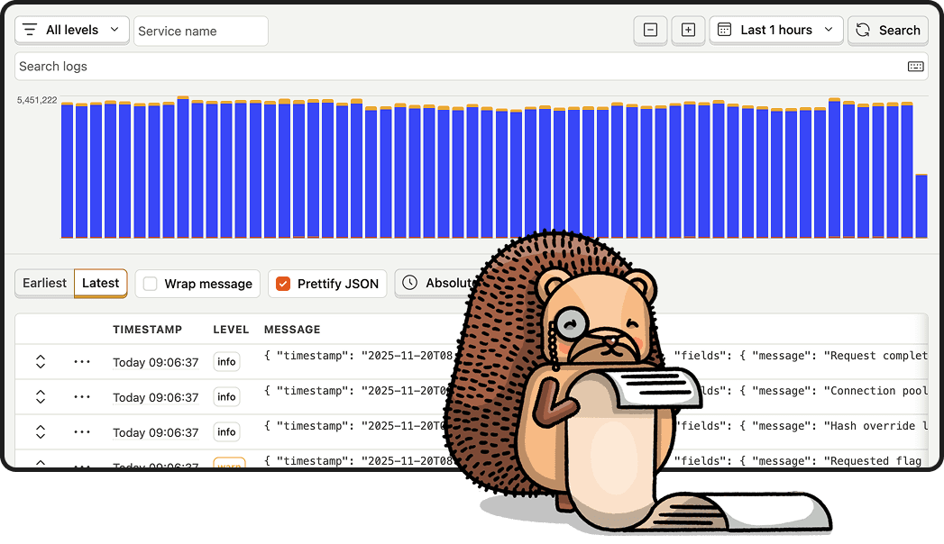Open the log levels filter icon
This screenshot has height=544, width=944.
point(28,30)
